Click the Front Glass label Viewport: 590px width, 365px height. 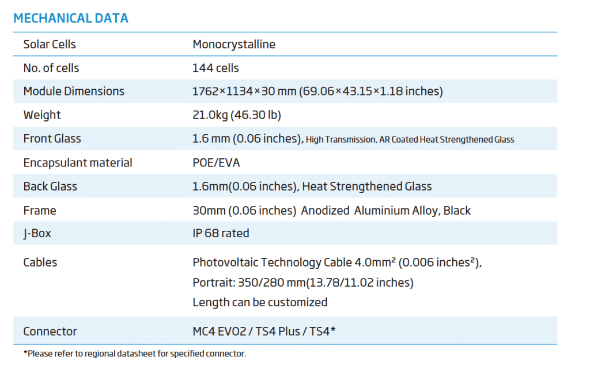click(x=52, y=138)
